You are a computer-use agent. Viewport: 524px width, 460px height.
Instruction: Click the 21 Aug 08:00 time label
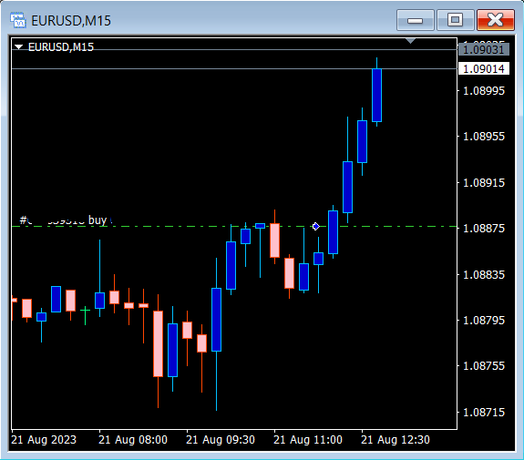tap(133, 440)
